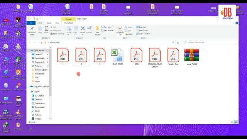
Task: Open the Picture Tools tab
Action: pos(68,23)
